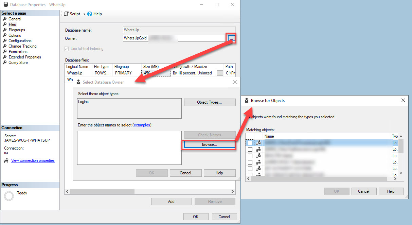Open the View connection properties link
This screenshot has height=225, width=412.
click(33, 160)
